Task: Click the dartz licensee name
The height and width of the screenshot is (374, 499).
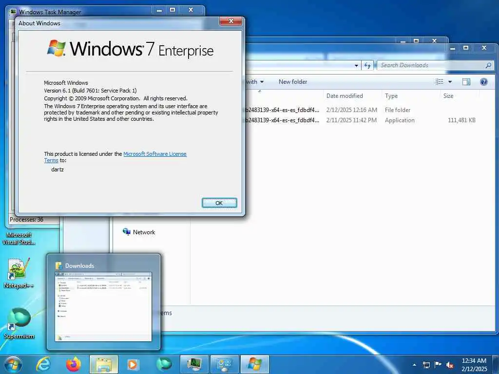Action: tap(58, 169)
